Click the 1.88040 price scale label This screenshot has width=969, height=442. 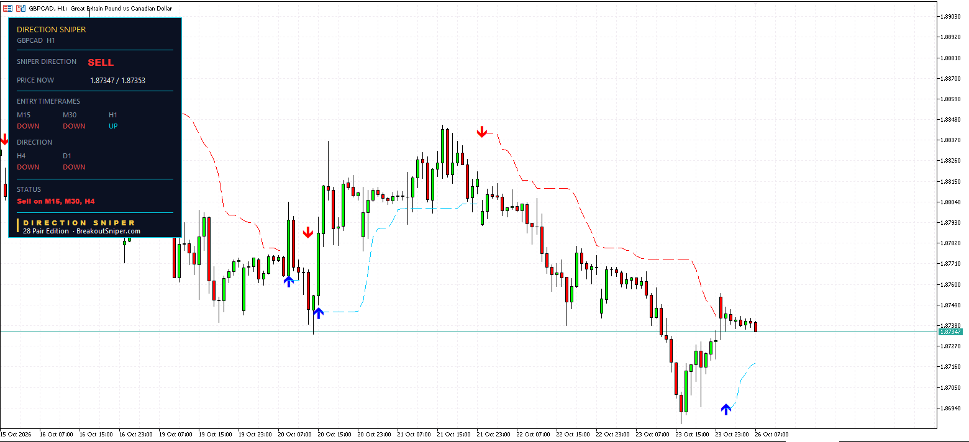tap(950, 202)
